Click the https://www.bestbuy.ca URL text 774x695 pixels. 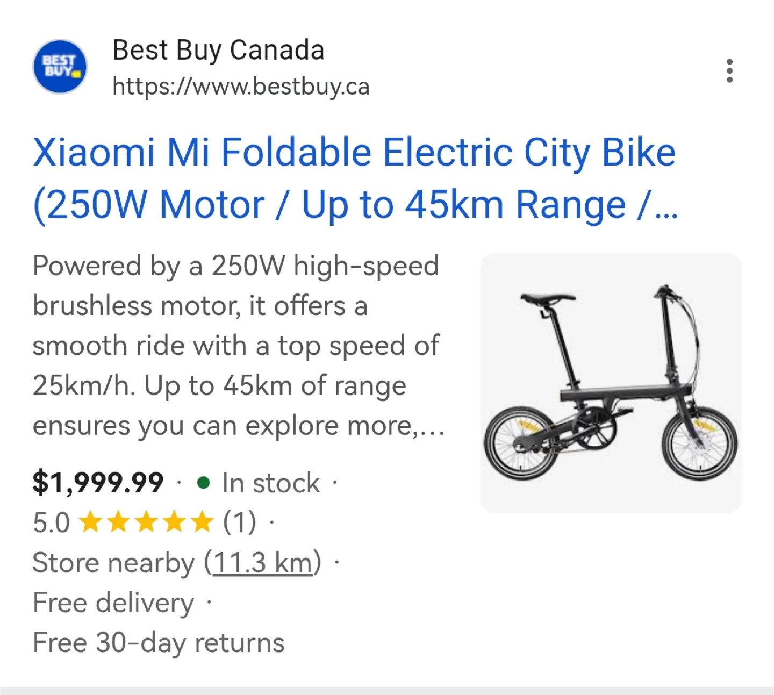[241, 87]
